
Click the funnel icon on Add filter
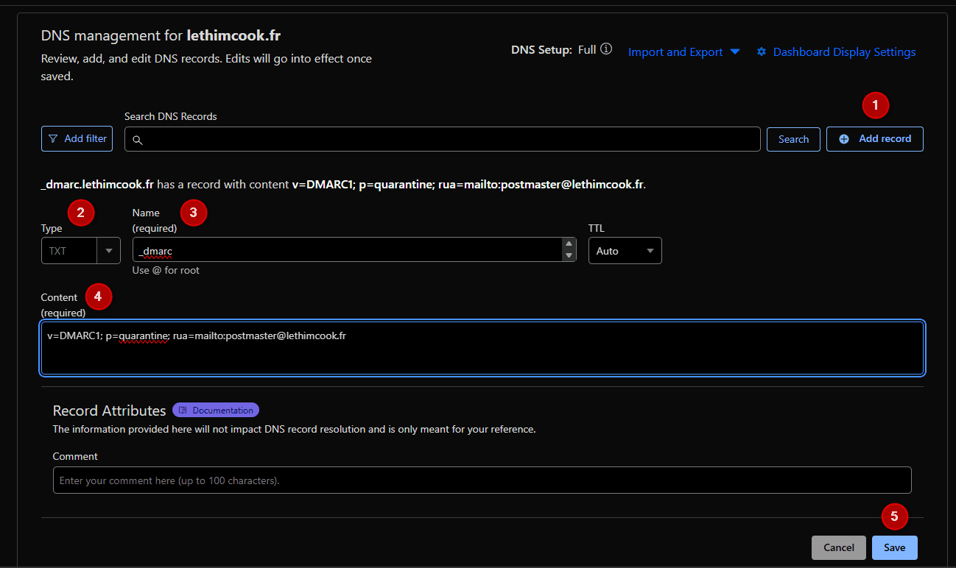pyautogui.click(x=53, y=138)
